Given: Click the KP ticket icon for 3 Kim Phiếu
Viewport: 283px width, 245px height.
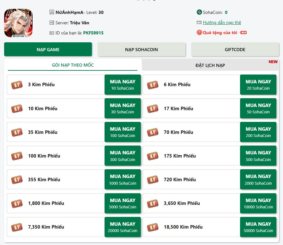Looking at the screenshot, I should pos(17,85).
